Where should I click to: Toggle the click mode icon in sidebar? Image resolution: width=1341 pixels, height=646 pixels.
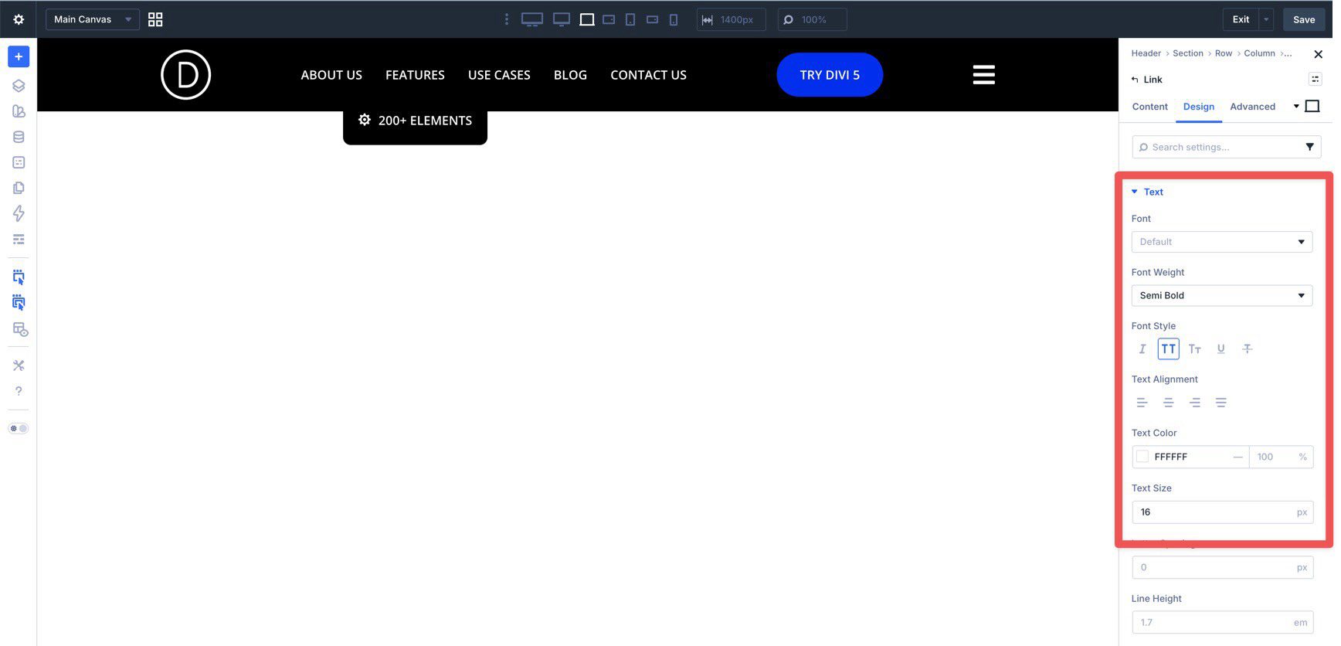pos(19,277)
